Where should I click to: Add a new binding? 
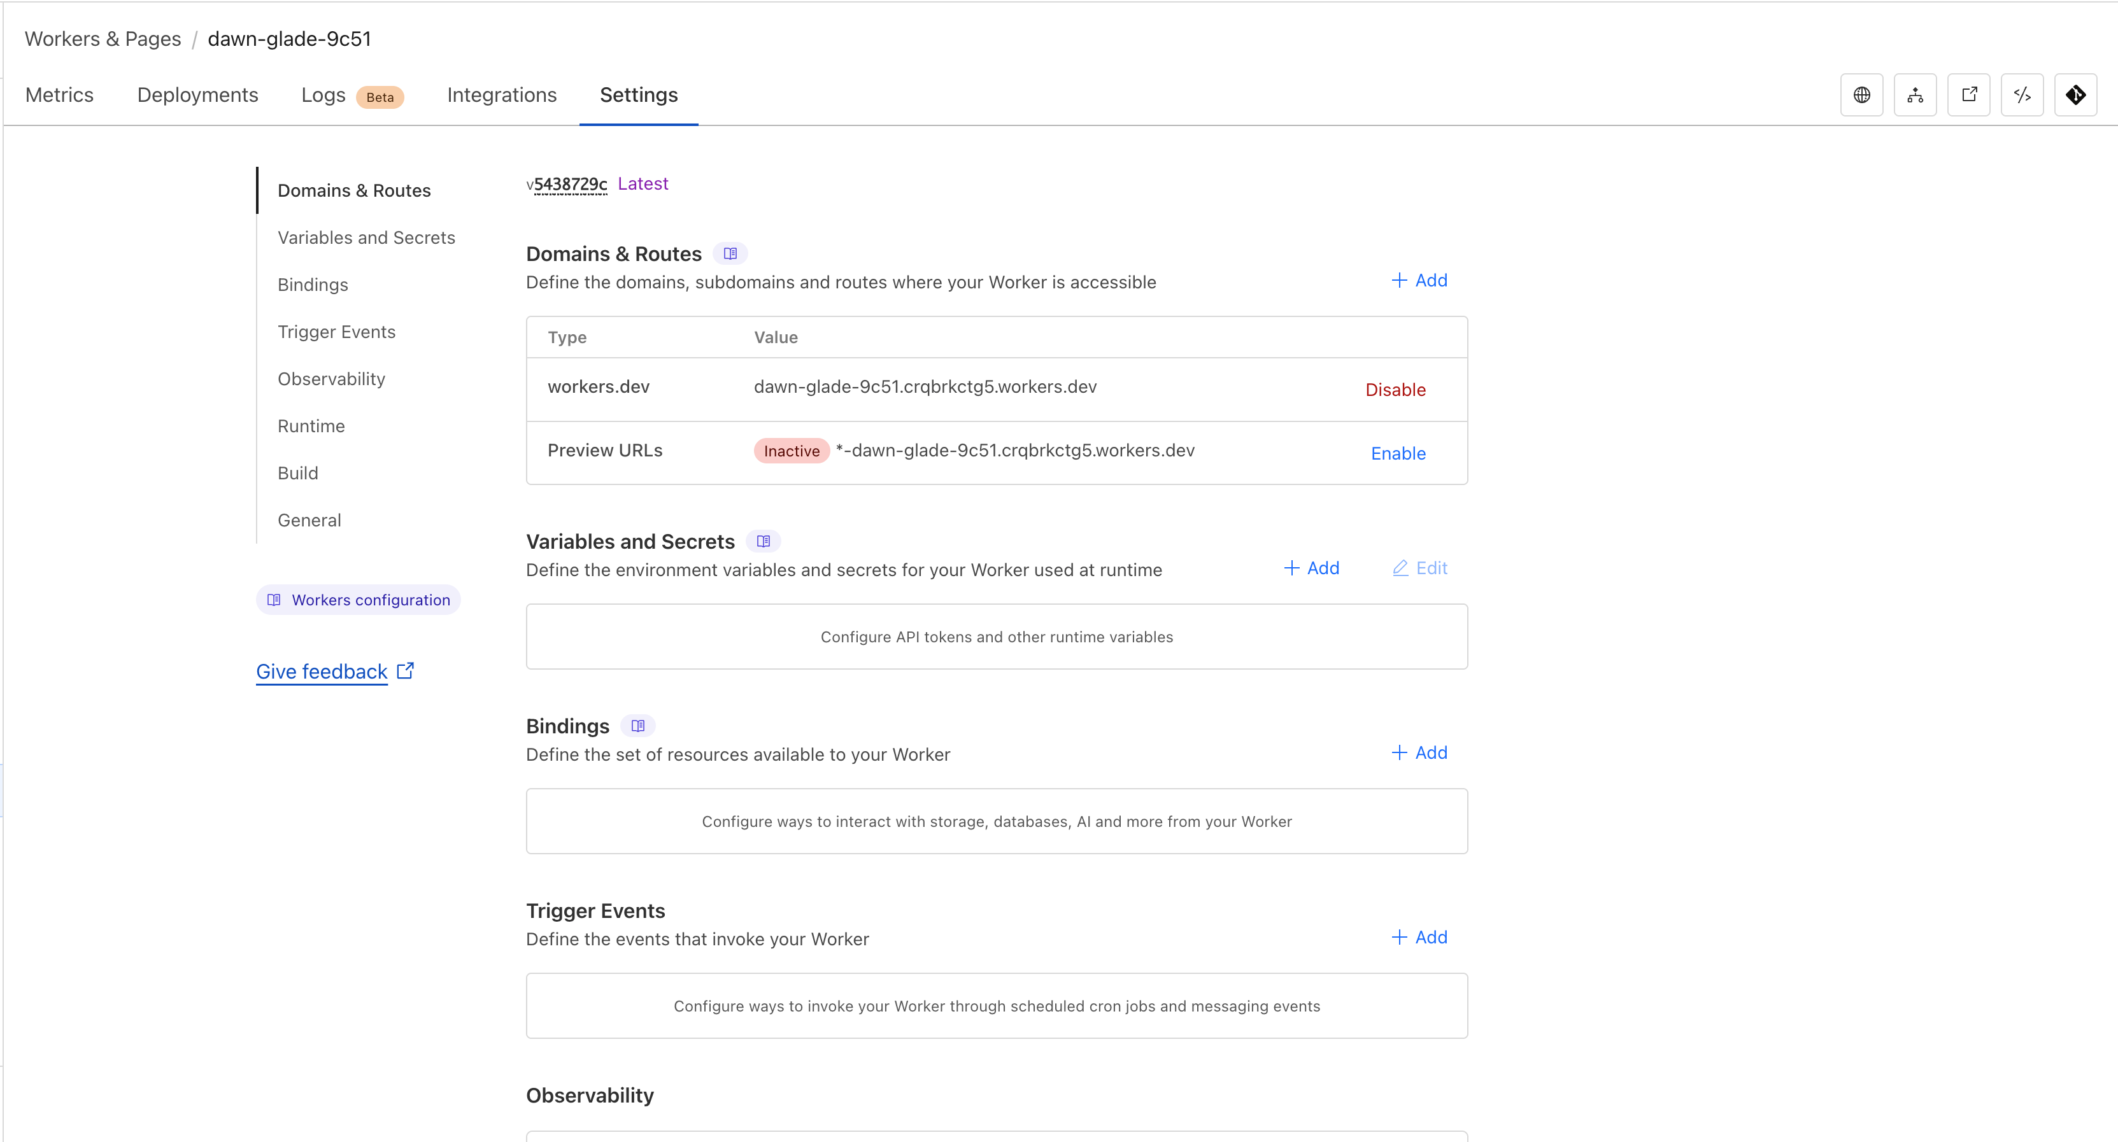(x=1419, y=752)
